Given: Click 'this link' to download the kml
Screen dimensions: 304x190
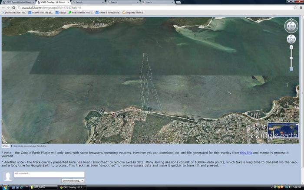Looking at the screenshot, I should pyautogui.click(x=246, y=153).
